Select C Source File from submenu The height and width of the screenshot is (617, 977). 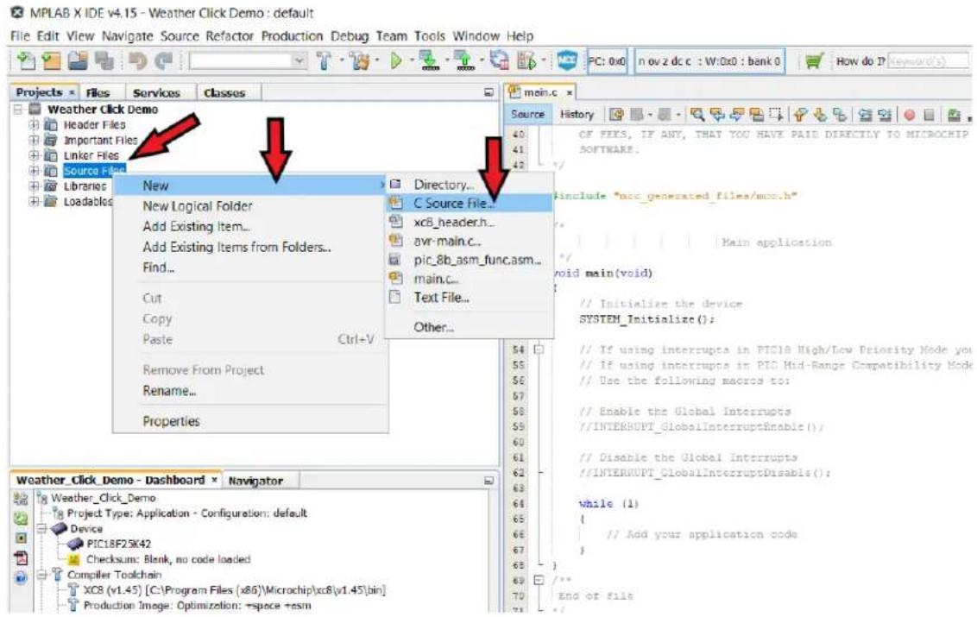coord(470,203)
